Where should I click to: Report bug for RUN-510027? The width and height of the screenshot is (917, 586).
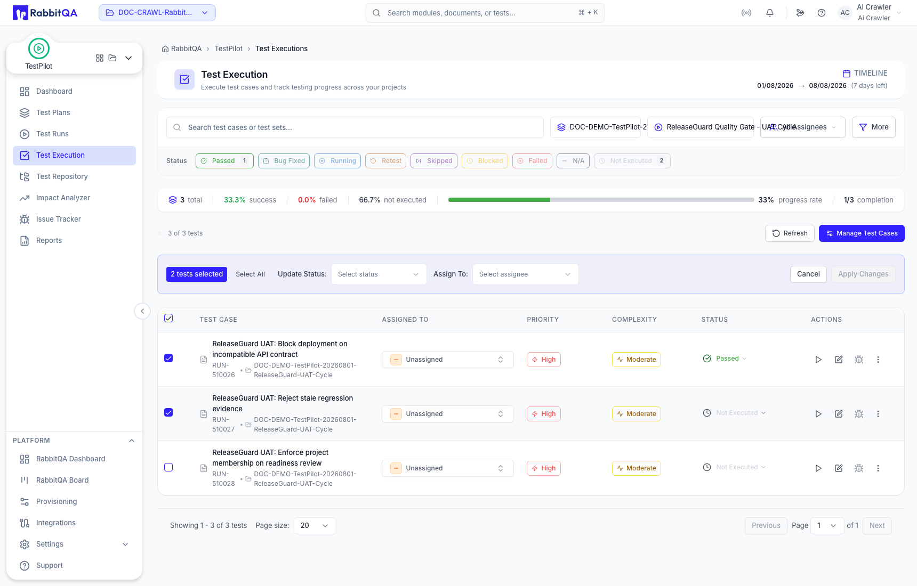[x=859, y=414]
